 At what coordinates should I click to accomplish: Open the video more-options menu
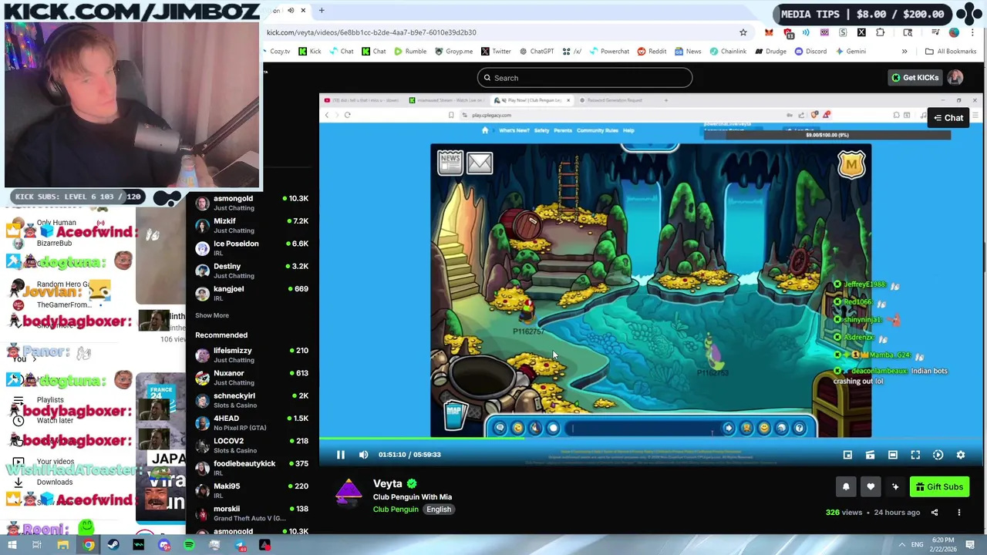(959, 513)
